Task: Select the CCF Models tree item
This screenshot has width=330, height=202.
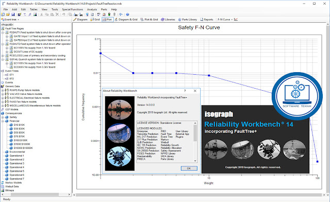Action: tap(11, 109)
